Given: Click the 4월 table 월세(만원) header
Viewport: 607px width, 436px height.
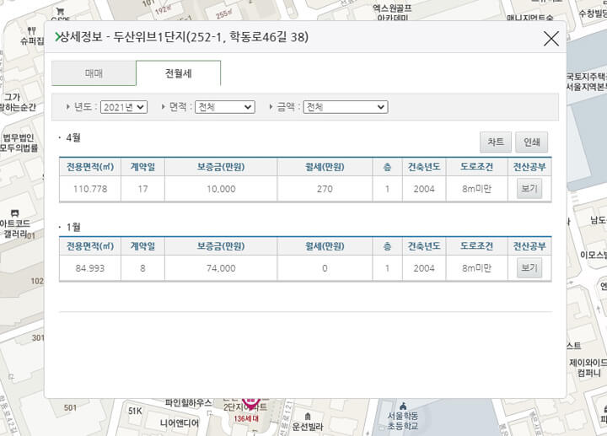Looking at the screenshot, I should (325, 167).
